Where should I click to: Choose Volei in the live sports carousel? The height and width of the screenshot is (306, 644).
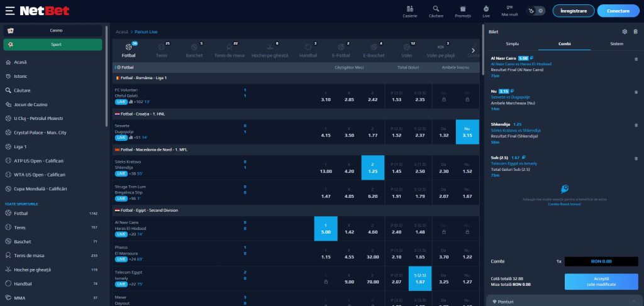click(407, 50)
